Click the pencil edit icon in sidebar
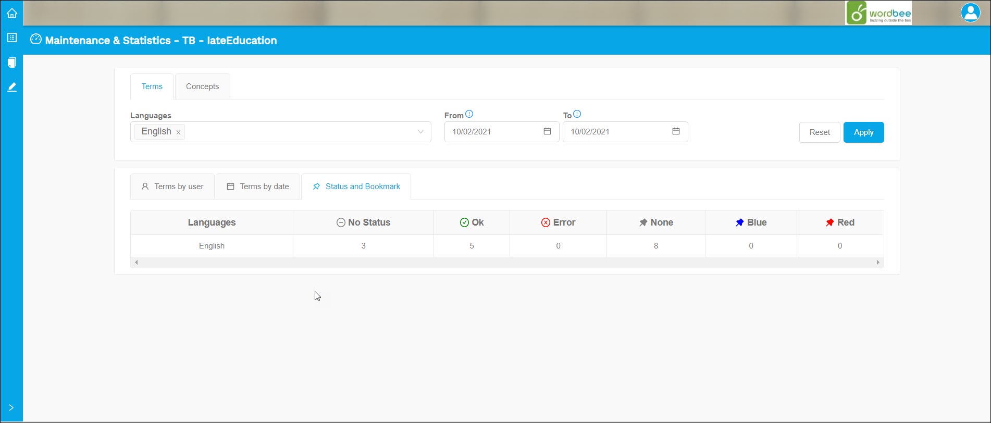Image resolution: width=991 pixels, height=423 pixels. pos(11,87)
